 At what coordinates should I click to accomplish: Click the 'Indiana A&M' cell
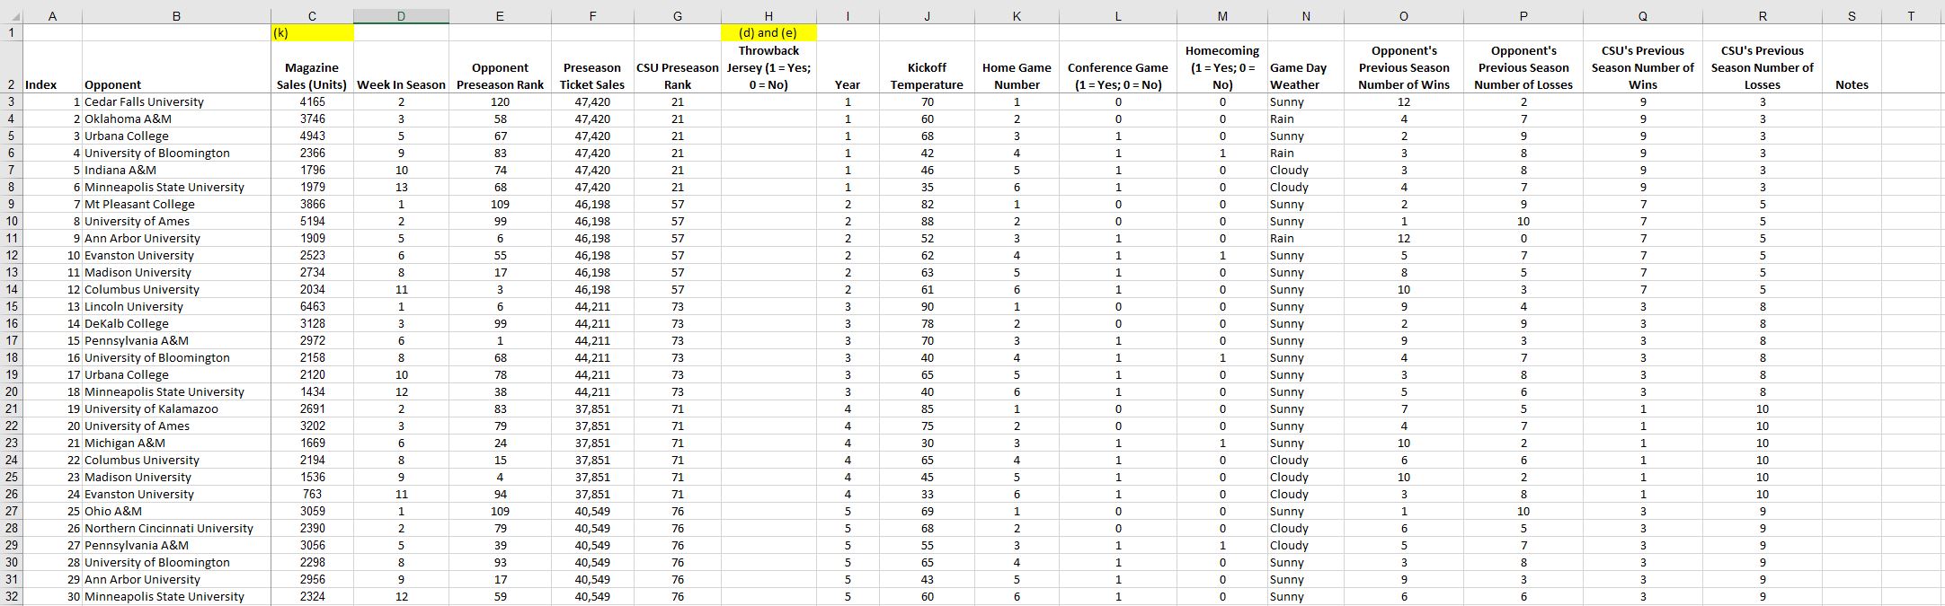pos(176,170)
